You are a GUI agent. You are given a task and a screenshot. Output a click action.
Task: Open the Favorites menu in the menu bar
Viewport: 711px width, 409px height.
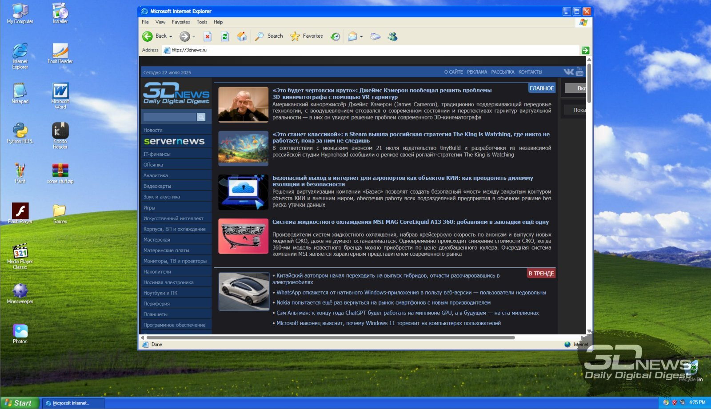[180, 22]
